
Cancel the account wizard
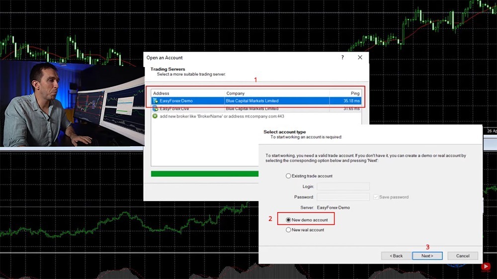coord(463,256)
